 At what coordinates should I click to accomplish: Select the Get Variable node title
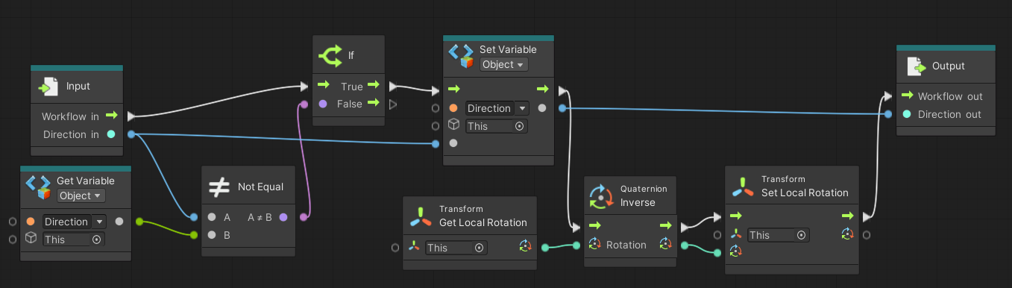86,181
